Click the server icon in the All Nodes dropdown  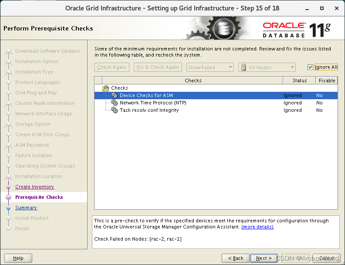244,67
